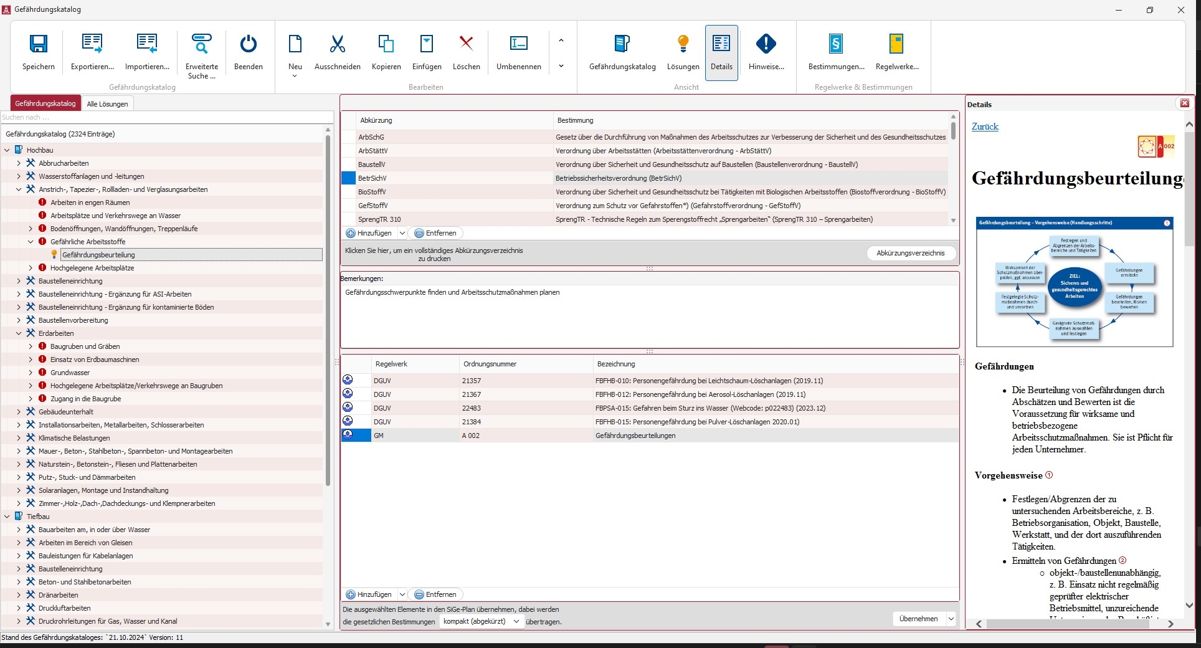
Task: Open the upper Hinzufügen dropdown arrow
Action: [x=402, y=233]
